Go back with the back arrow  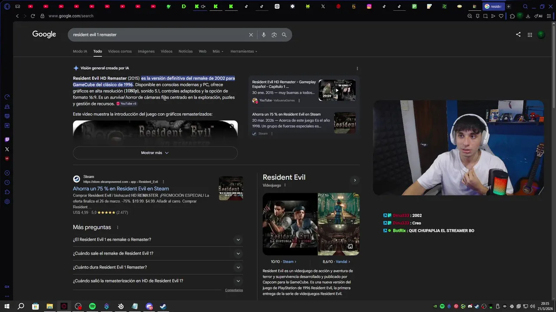[x=17, y=16]
